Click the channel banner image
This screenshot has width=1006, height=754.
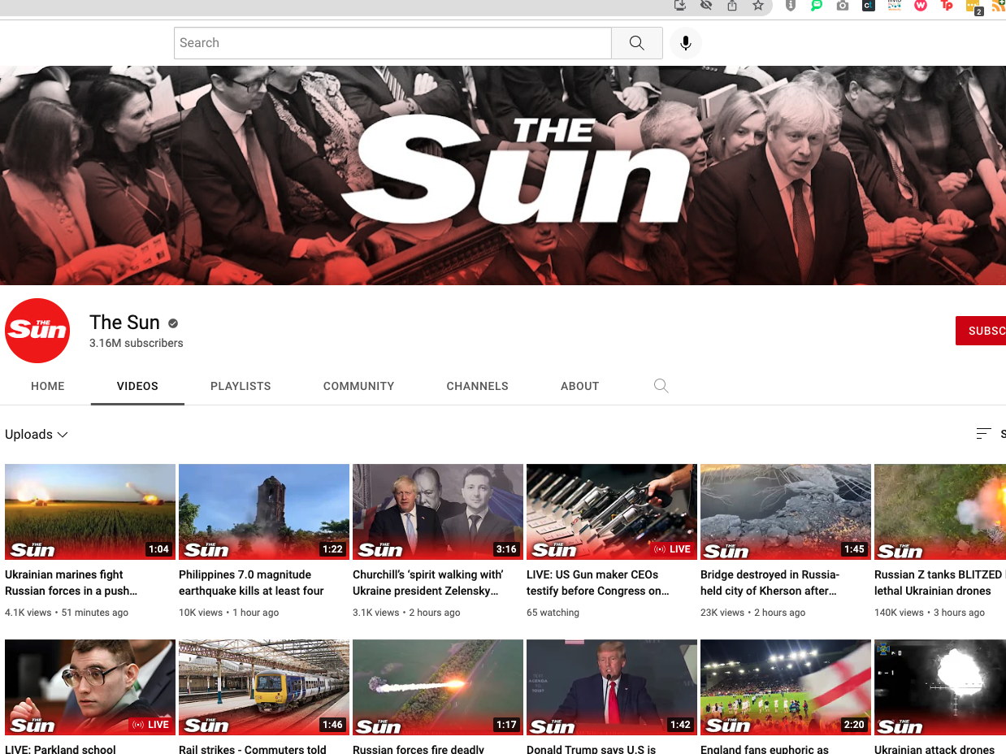[503, 175]
